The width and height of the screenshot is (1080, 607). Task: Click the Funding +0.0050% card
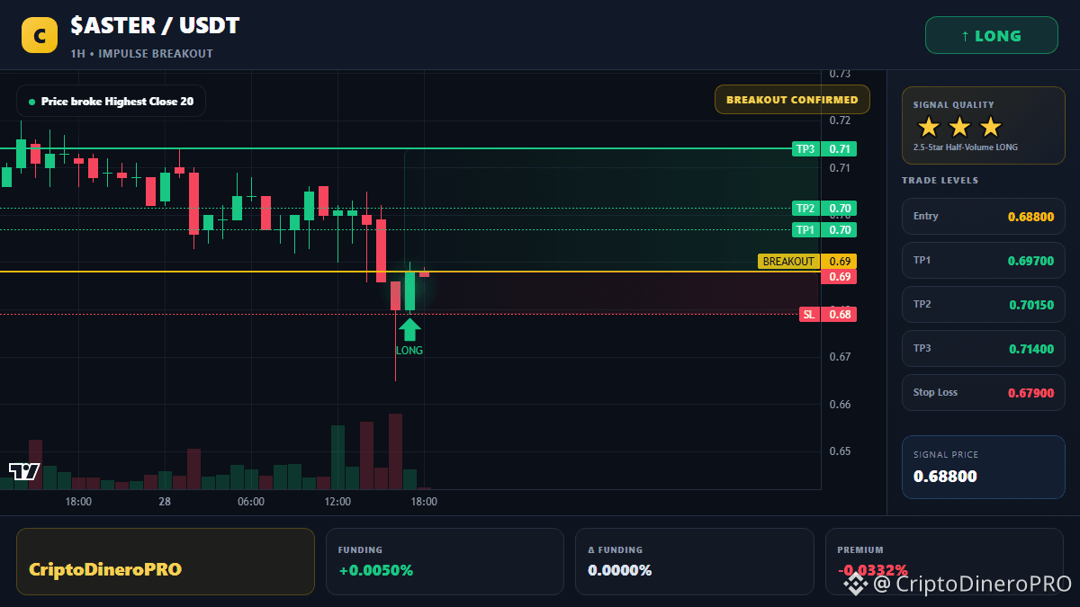(x=445, y=561)
